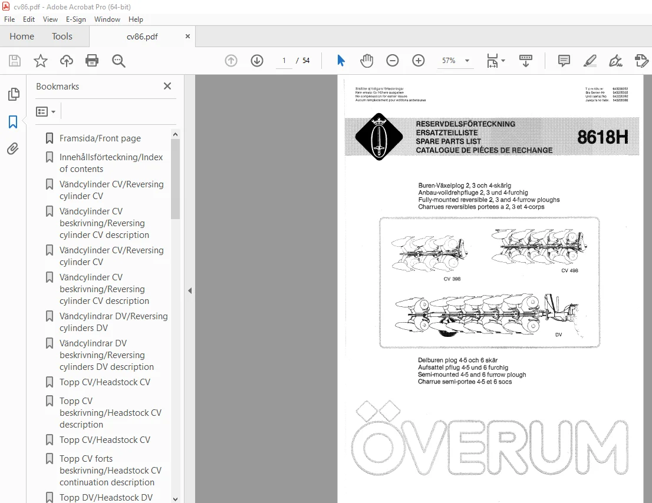Open the Edit menu

point(29,19)
